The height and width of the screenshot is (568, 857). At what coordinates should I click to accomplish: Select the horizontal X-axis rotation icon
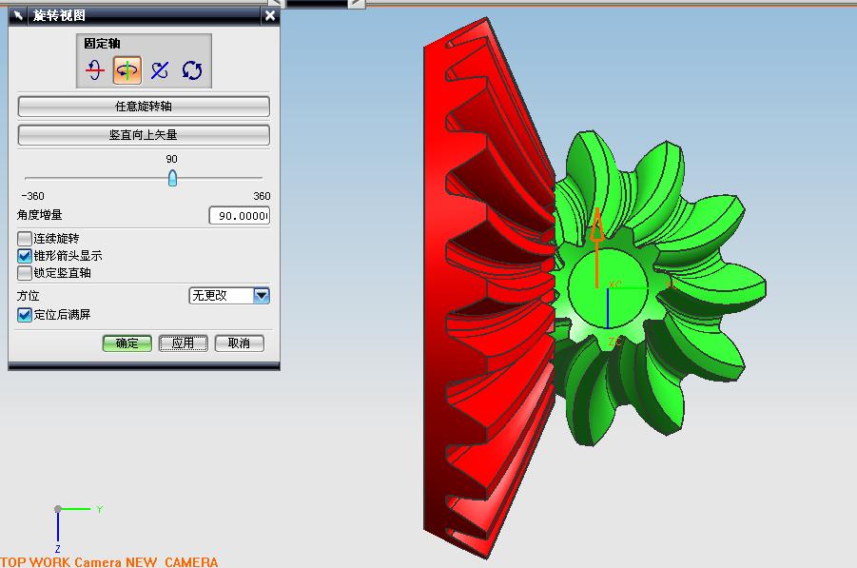point(94,70)
